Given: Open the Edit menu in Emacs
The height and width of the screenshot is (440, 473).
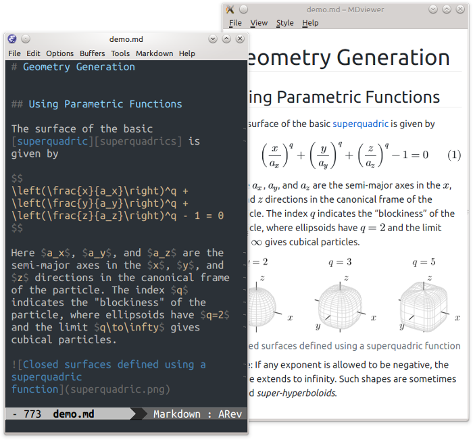Looking at the screenshot, I should click(33, 53).
